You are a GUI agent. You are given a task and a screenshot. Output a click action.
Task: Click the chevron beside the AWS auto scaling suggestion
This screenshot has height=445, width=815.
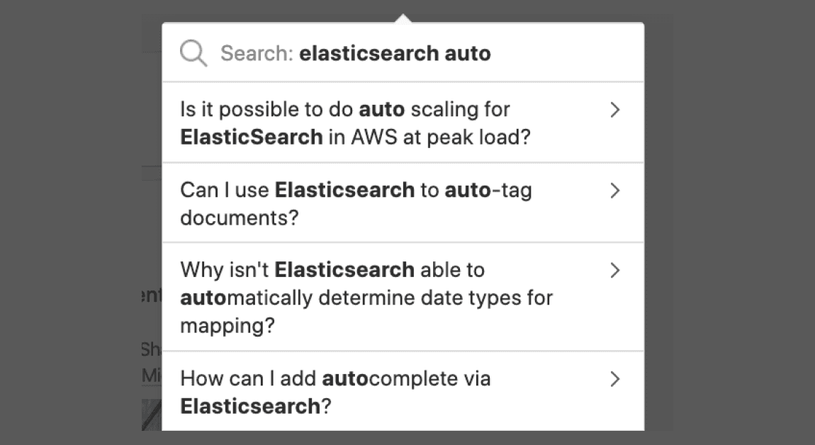615,110
